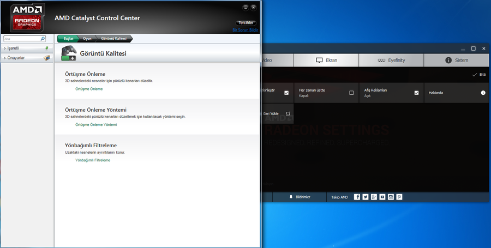This screenshot has height=248, width=491.
Task: Close the AMD Catalyst Control Center window
Action: click(x=253, y=8)
